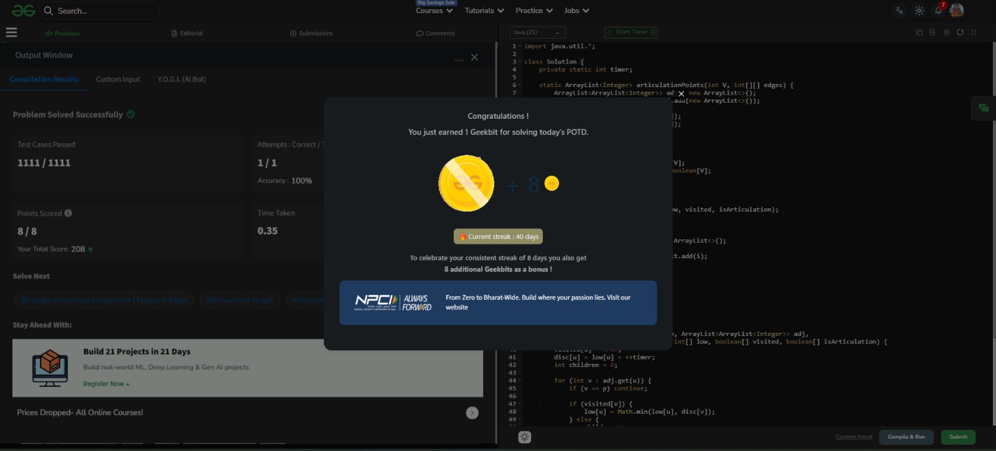Switch to the Editorial tab
996x451 pixels.
[x=187, y=34]
